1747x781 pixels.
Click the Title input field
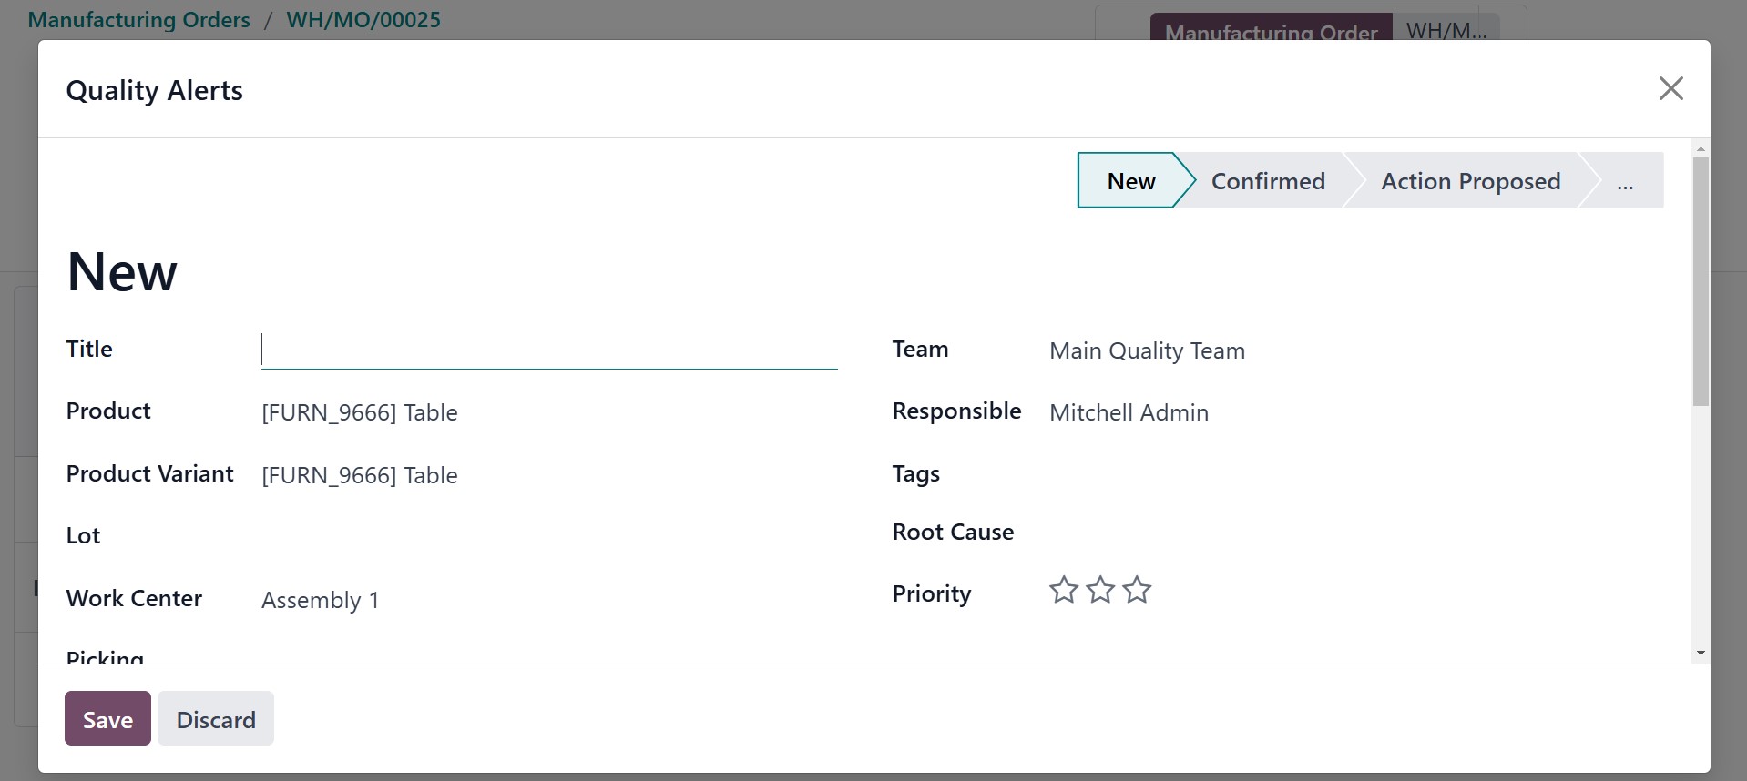(x=548, y=350)
